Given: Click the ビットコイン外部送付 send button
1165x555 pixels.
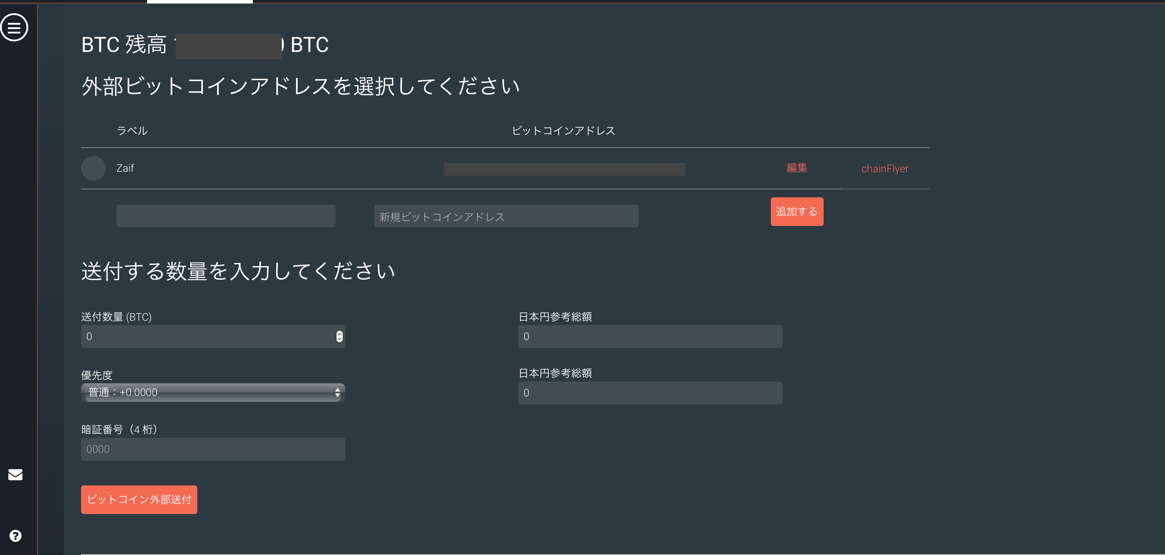Looking at the screenshot, I should 139,499.
